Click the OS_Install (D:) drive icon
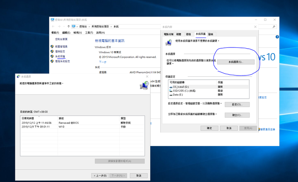298x182 pixels. [x=171, y=87]
